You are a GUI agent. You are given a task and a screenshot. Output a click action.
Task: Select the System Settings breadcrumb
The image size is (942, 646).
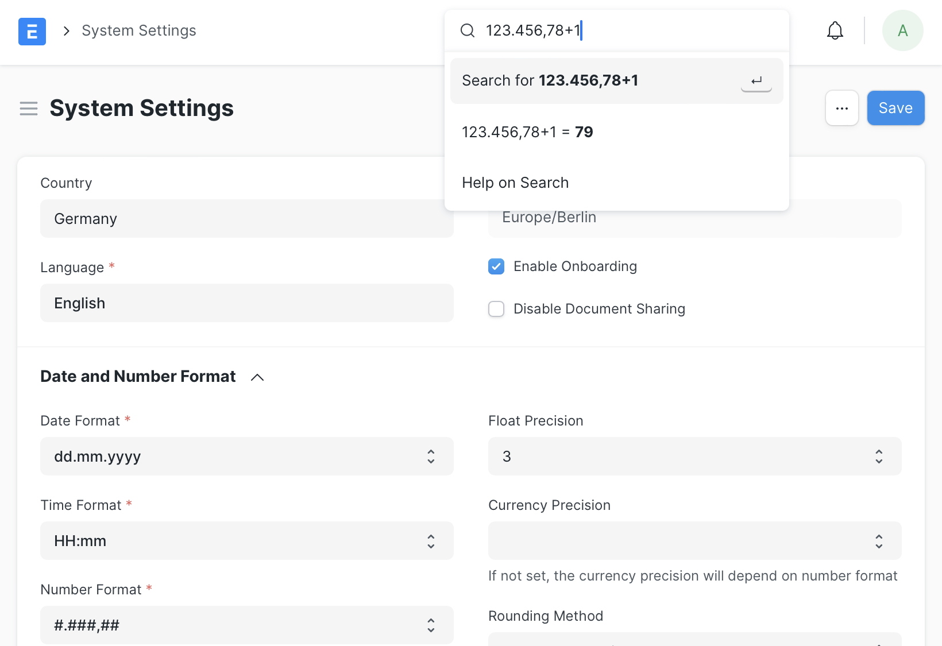point(138,30)
